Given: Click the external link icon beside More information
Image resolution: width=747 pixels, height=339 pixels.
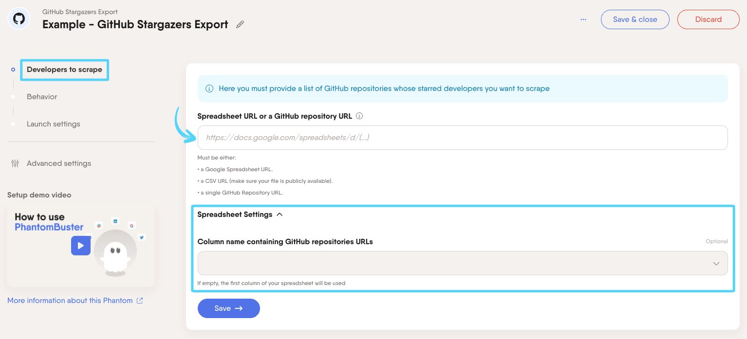Looking at the screenshot, I should pos(140,301).
